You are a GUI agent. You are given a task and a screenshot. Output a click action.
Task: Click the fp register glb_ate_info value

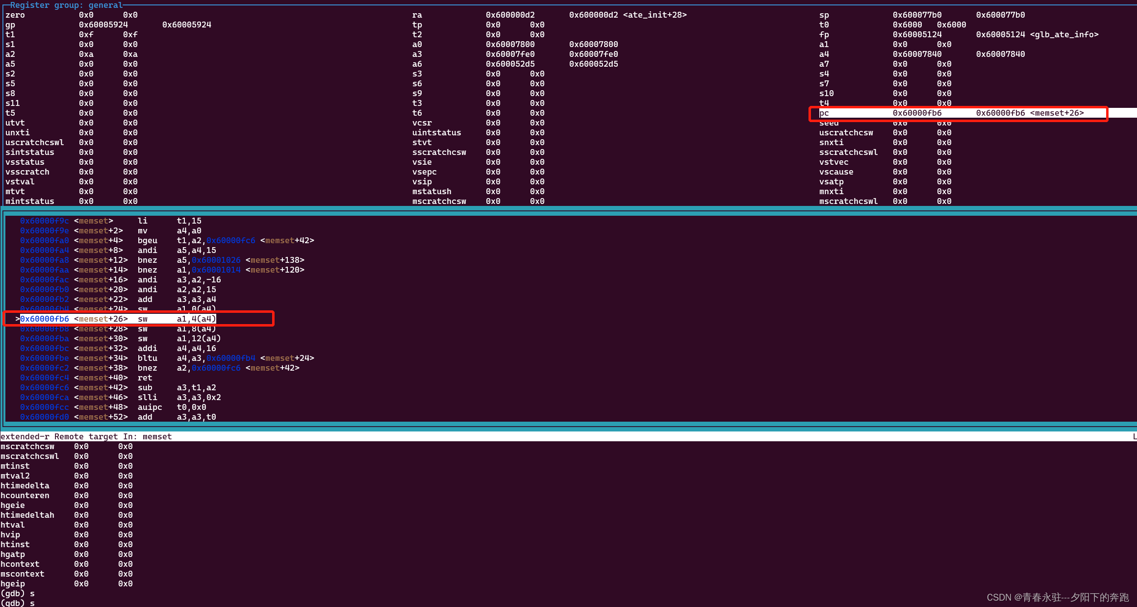[1037, 35]
